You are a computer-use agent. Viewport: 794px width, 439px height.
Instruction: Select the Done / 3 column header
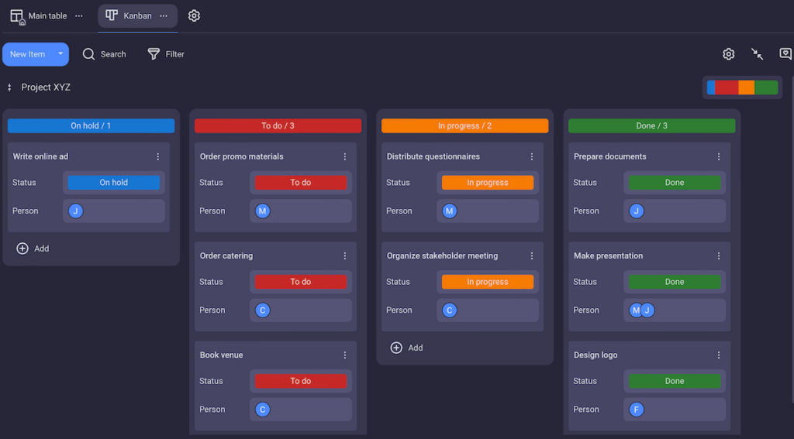tap(651, 126)
